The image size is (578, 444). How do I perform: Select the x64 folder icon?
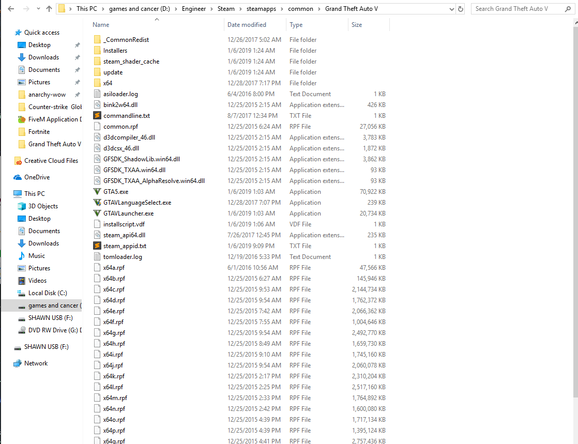97,83
